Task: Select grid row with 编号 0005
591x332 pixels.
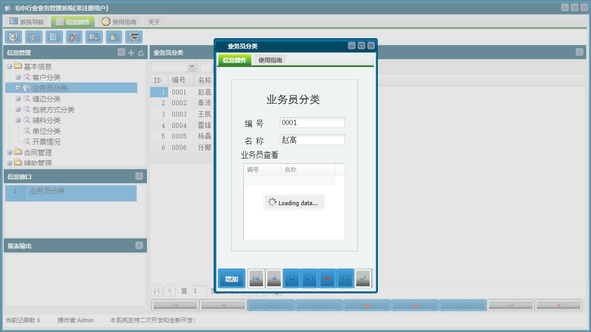Action: click(x=182, y=136)
